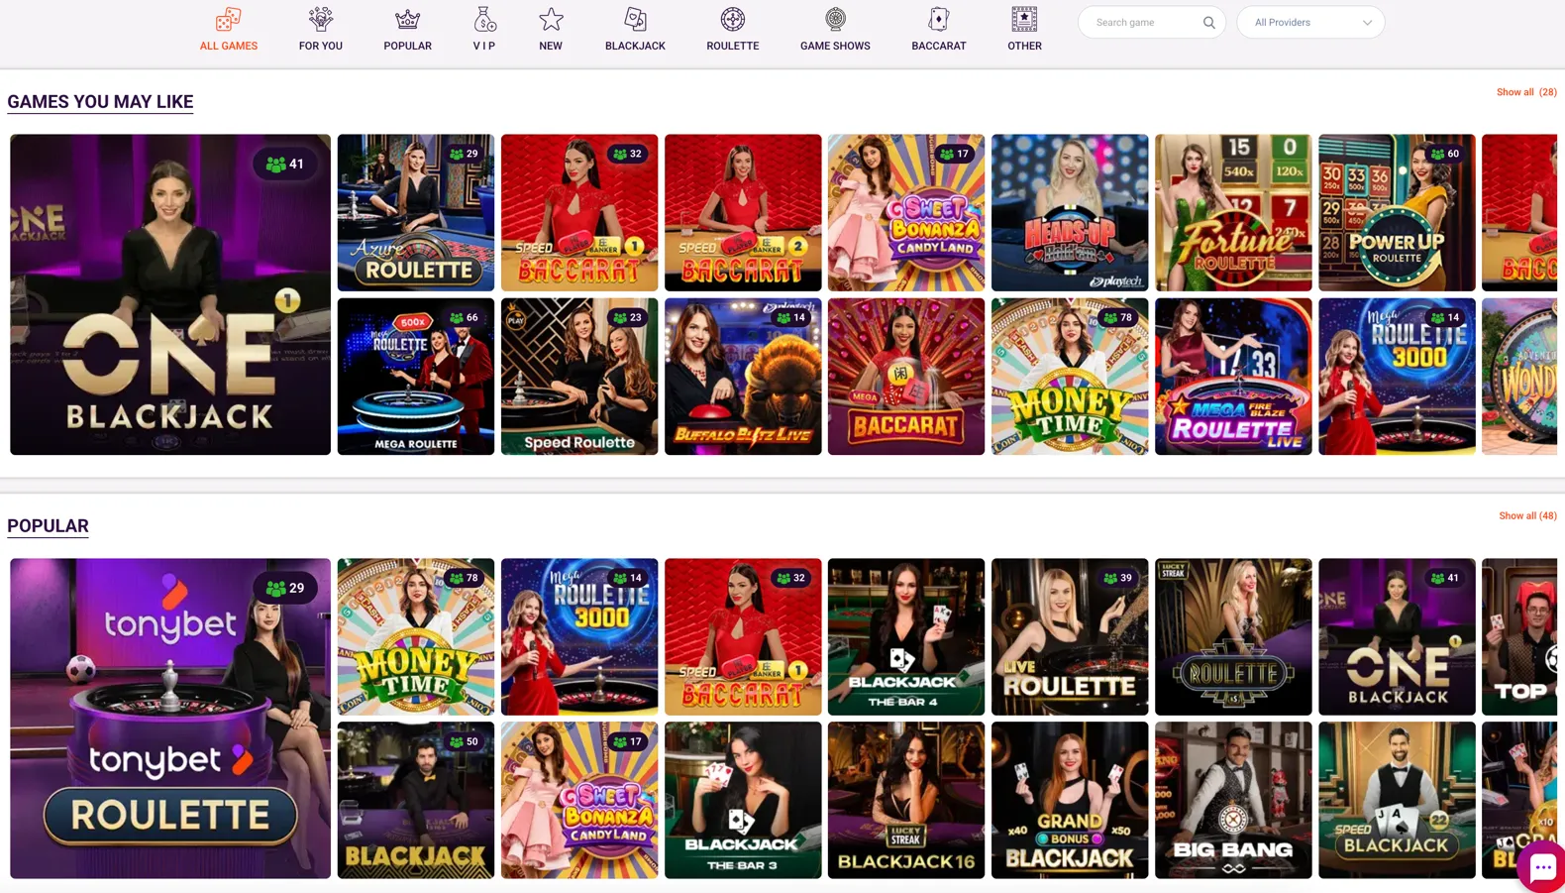Launch the large One Blackjack game
Viewport: 1565px width, 893px height.
click(x=170, y=294)
